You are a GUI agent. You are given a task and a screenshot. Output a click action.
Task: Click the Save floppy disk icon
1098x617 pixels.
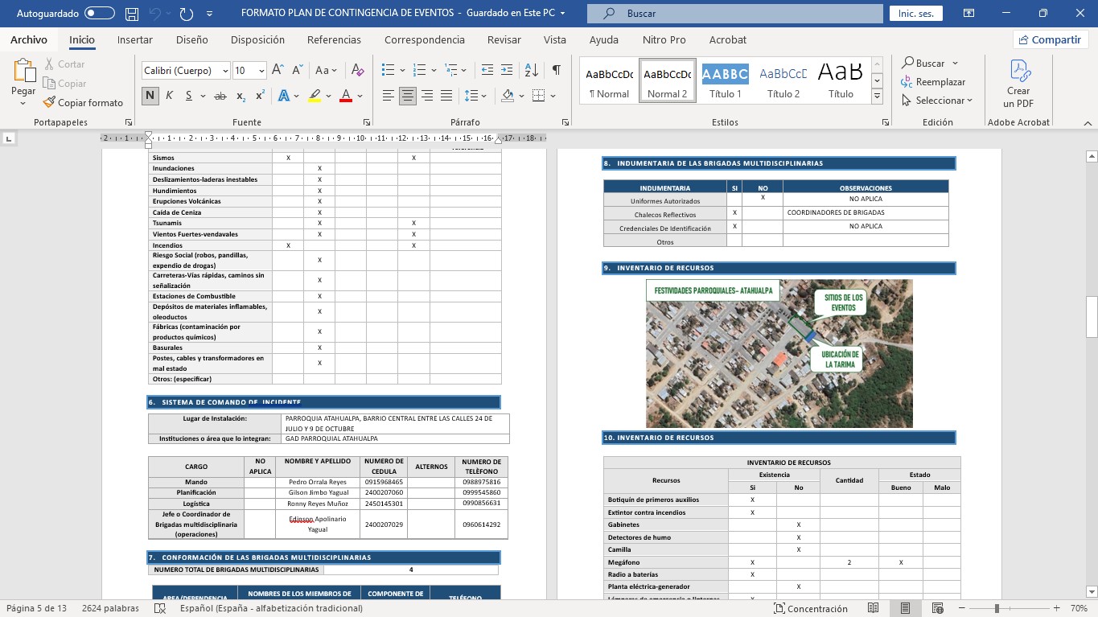coord(132,14)
